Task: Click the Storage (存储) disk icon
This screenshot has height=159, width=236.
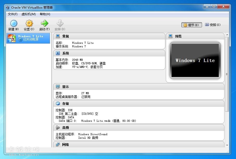Action: pos(58,104)
